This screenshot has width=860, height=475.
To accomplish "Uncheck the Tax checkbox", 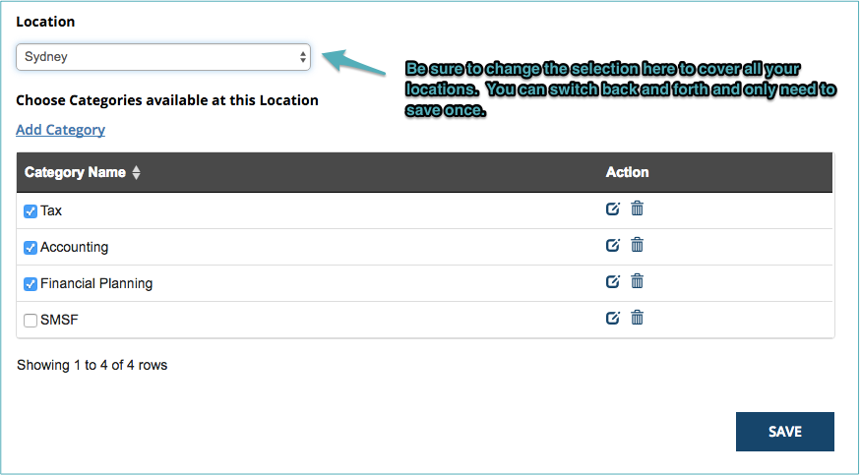I will pyautogui.click(x=31, y=211).
